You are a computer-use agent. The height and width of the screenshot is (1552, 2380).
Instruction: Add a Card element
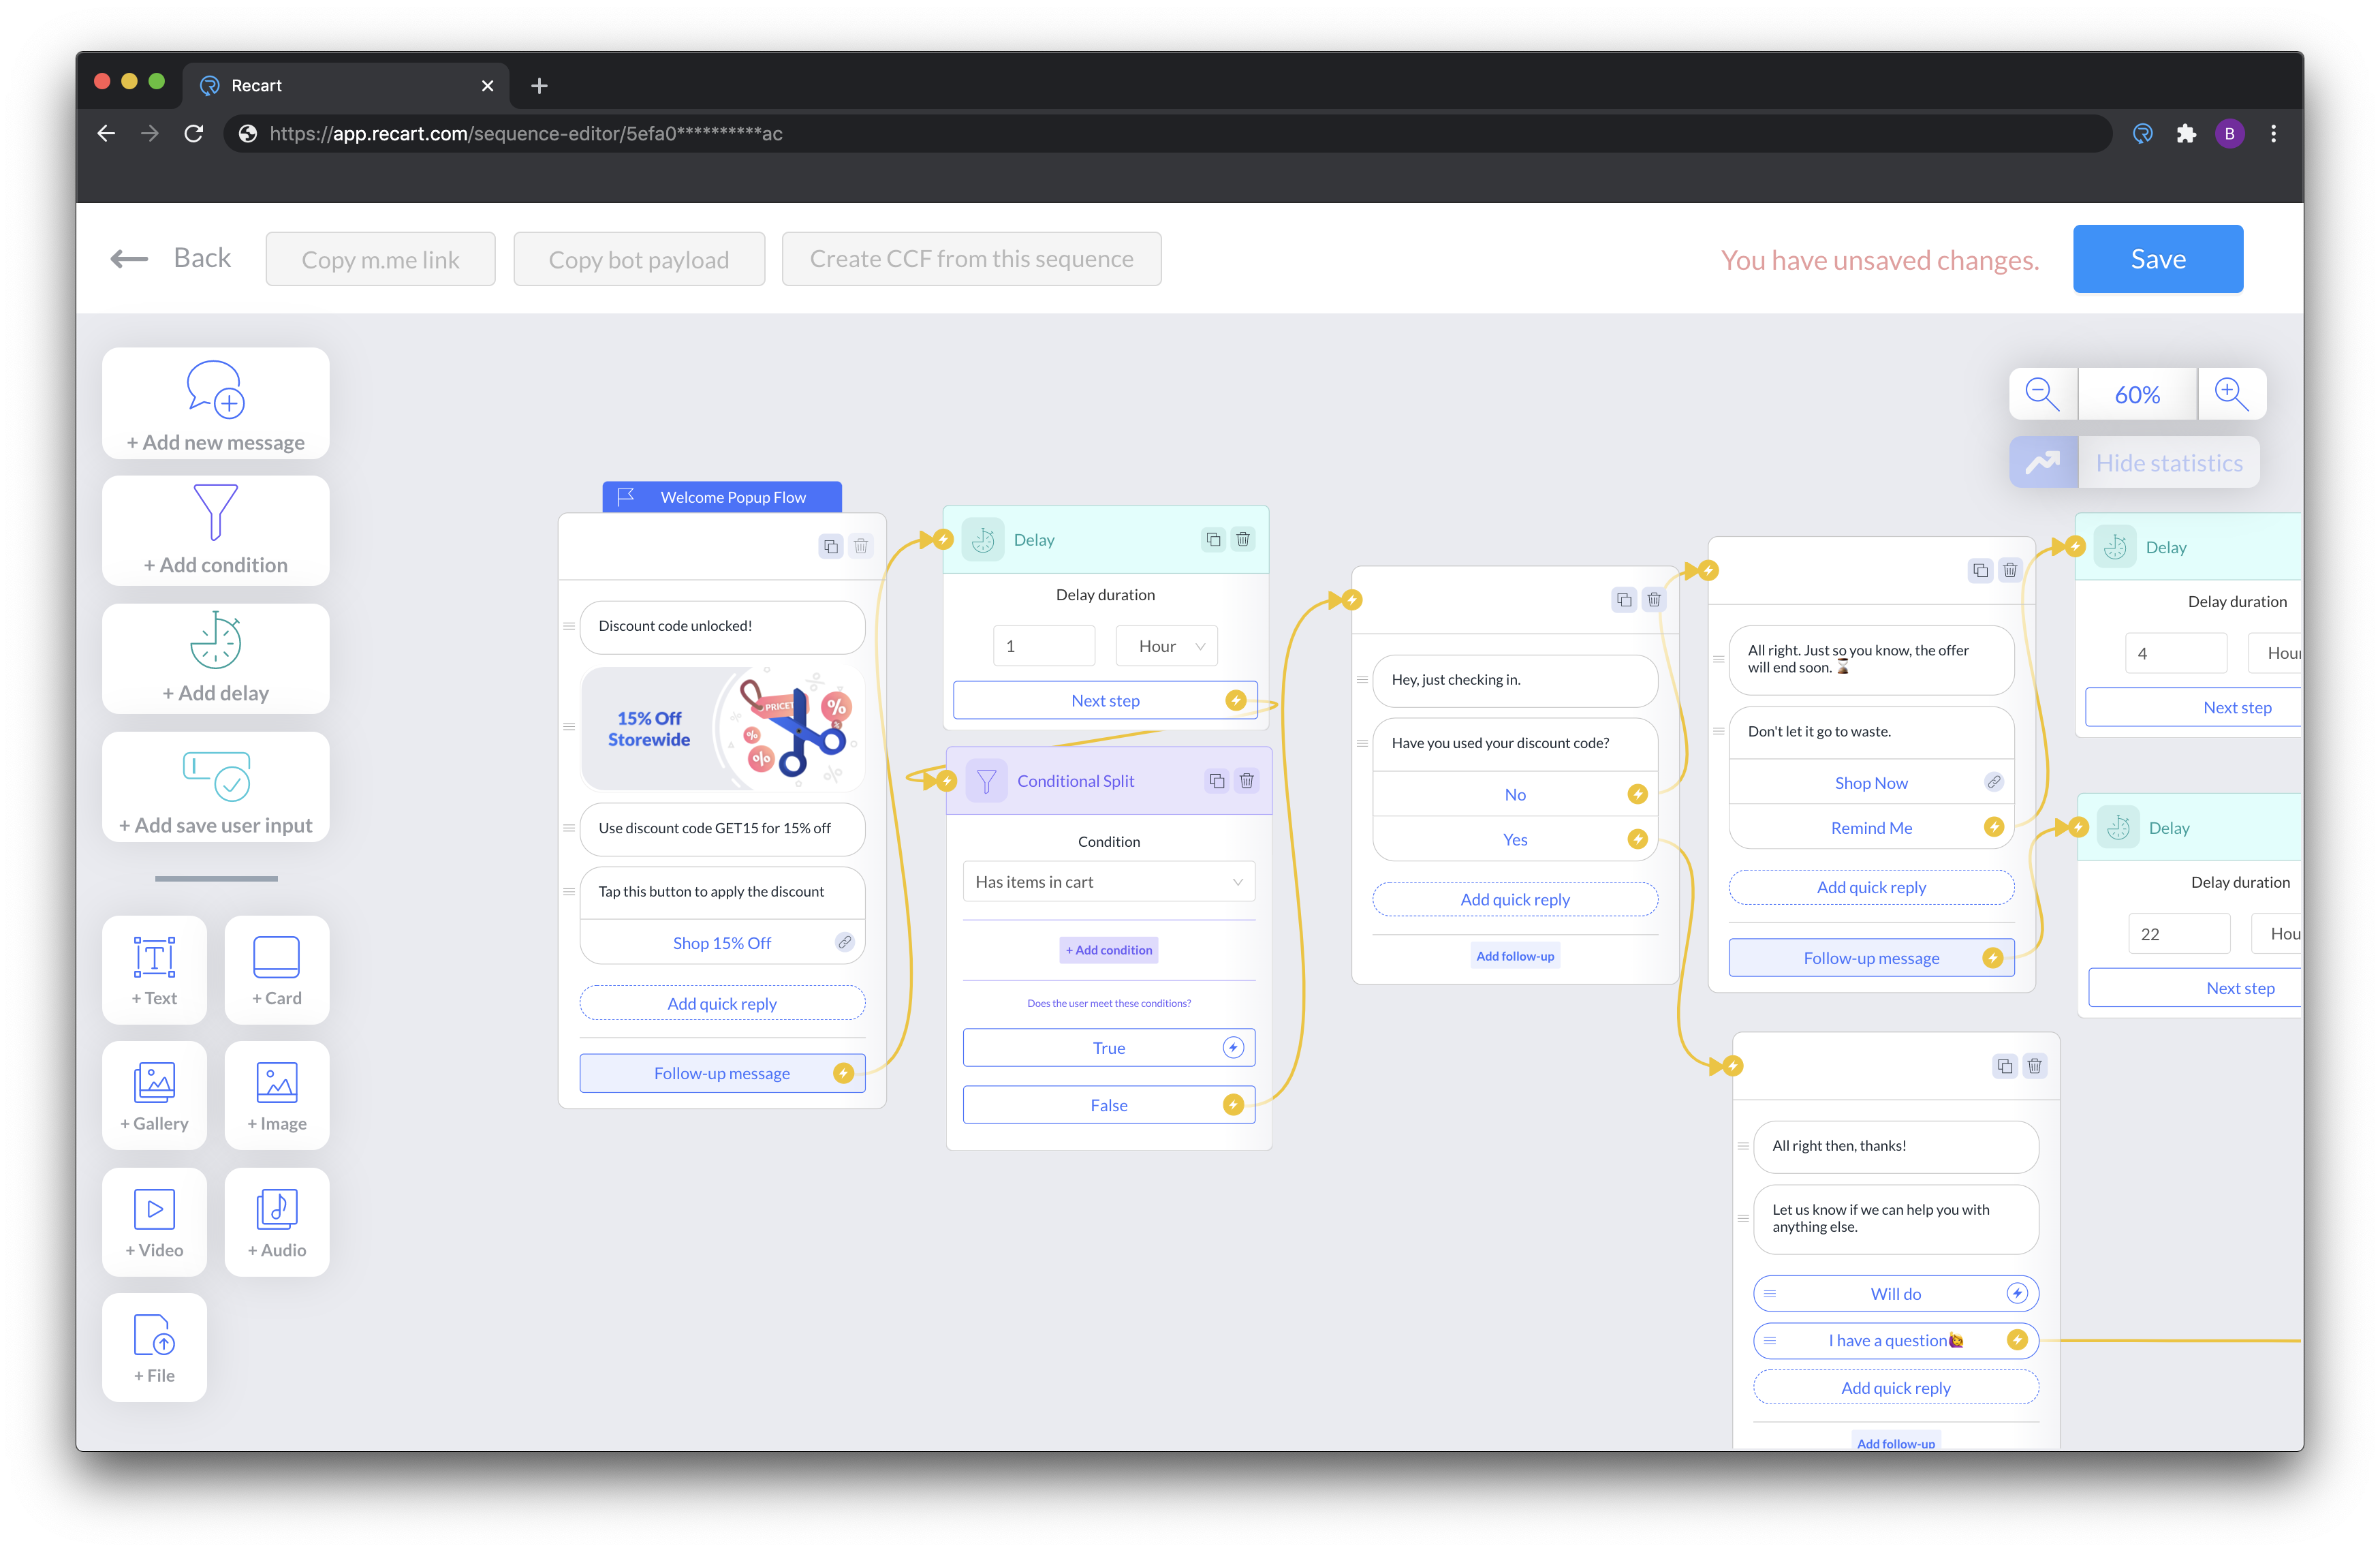(x=277, y=970)
